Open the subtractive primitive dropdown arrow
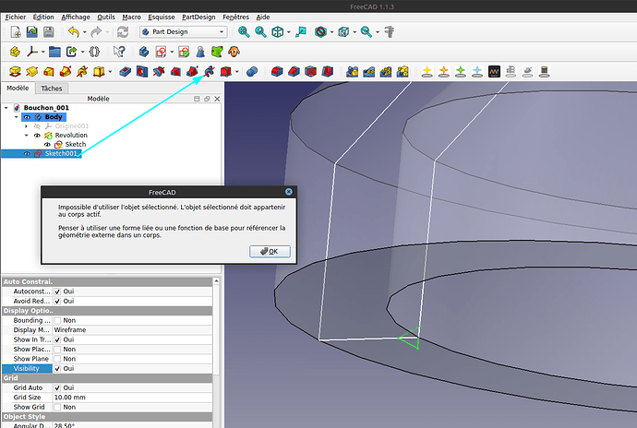Viewport: 637px width, 428px height. [237, 72]
